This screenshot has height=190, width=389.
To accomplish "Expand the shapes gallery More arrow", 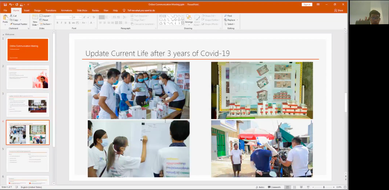I will tap(183, 23).
